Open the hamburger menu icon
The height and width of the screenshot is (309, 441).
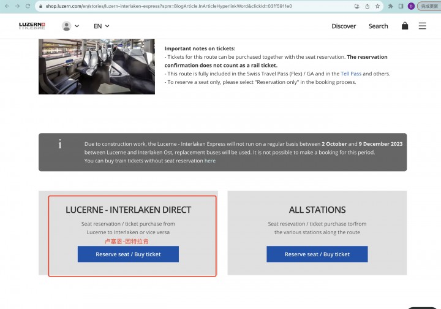422,26
